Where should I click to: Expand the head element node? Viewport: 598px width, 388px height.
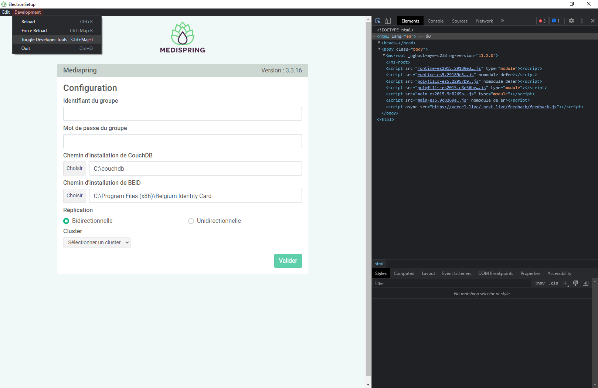(379, 42)
